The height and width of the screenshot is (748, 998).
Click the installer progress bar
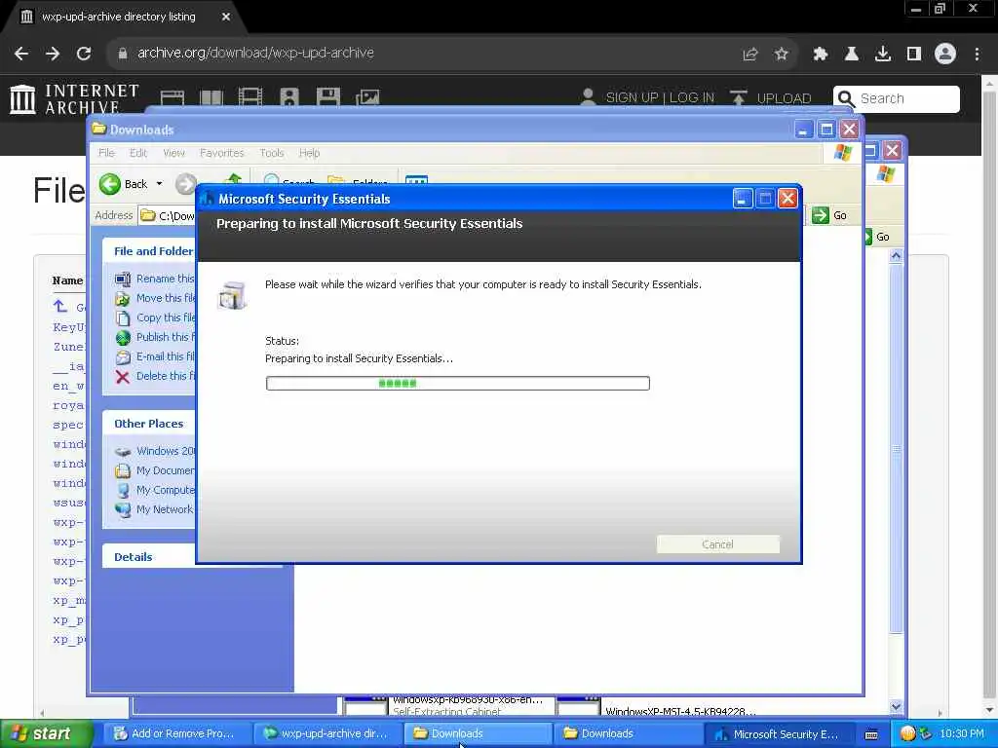(458, 383)
